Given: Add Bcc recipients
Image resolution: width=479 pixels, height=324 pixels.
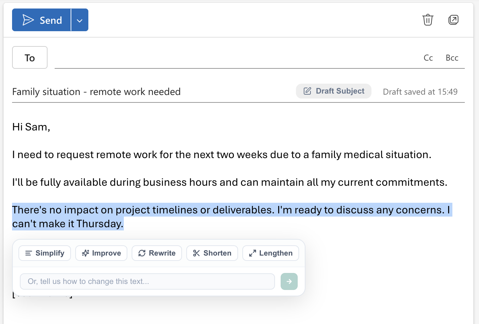Looking at the screenshot, I should coord(452,58).
